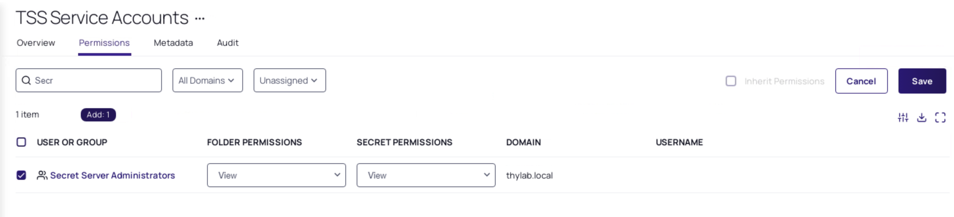The height and width of the screenshot is (217, 954).
Task: Open the column settings sliders icon
Action: [903, 117]
